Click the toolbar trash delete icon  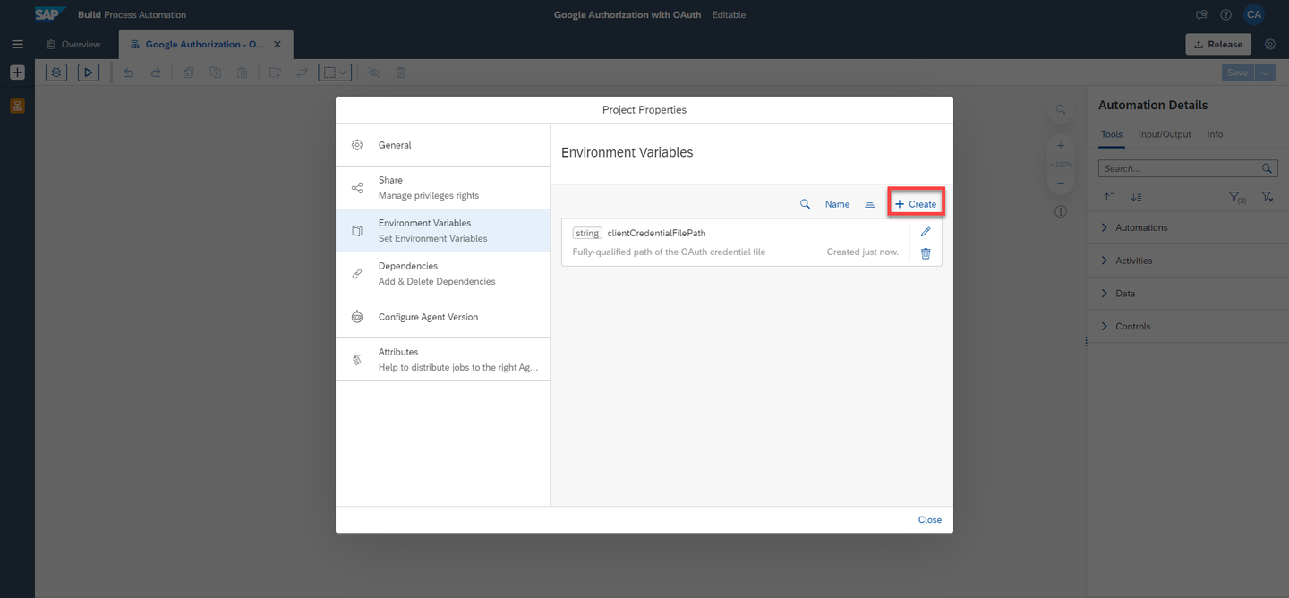pyautogui.click(x=401, y=73)
